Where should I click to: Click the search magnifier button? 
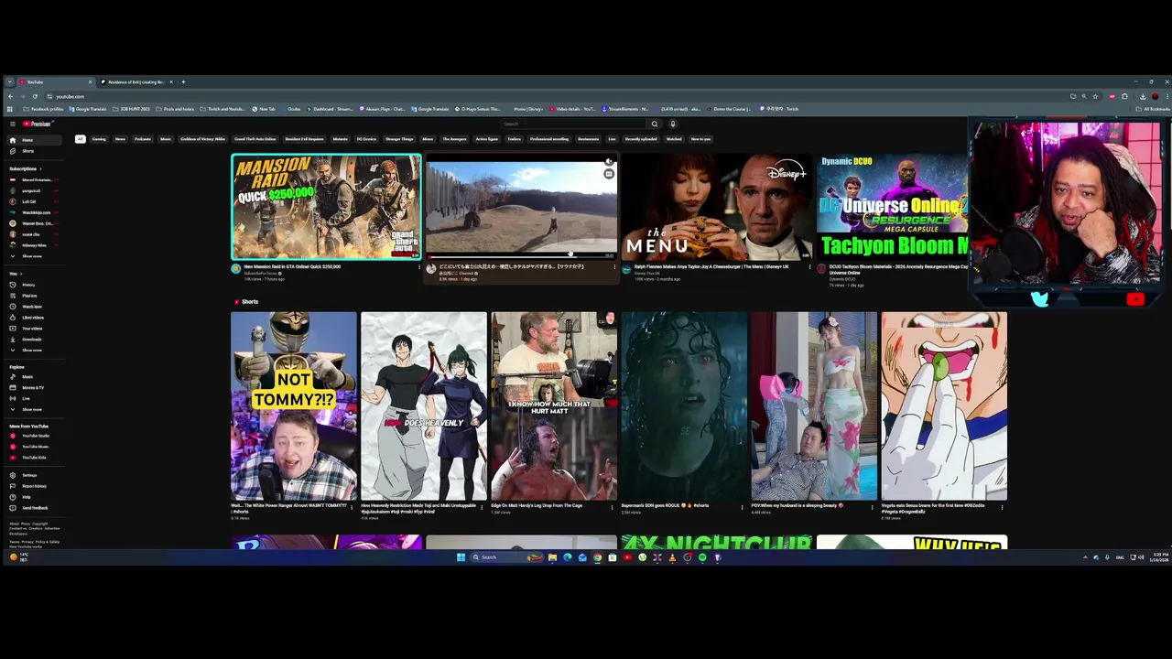[654, 124]
